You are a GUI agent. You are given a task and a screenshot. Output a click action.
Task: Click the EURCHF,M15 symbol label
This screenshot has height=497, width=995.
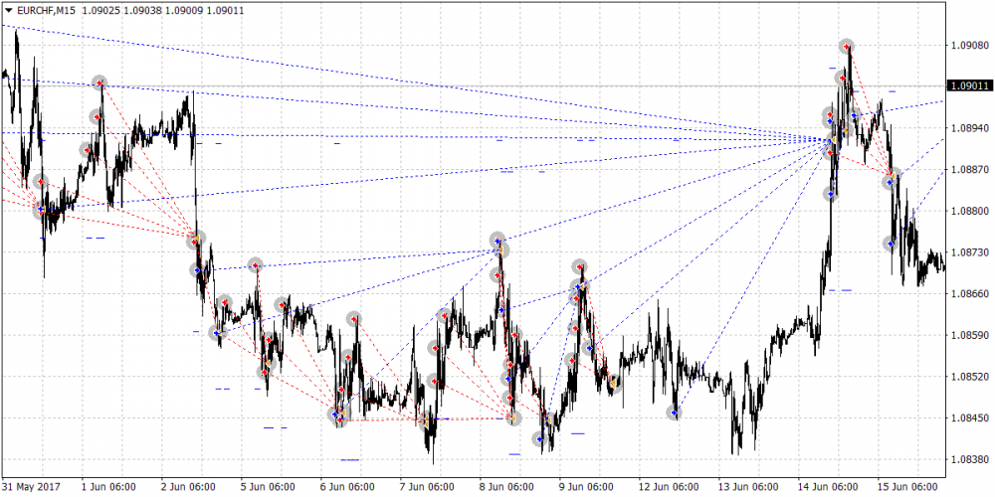pyautogui.click(x=45, y=11)
